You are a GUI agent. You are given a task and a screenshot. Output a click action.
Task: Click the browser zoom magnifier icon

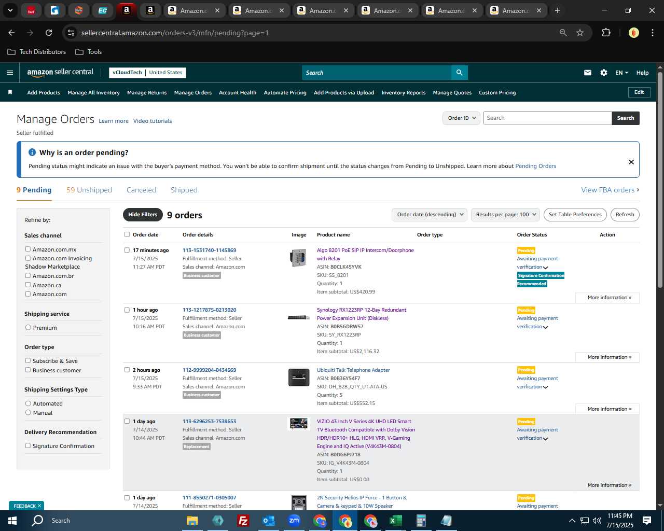[x=563, y=33]
